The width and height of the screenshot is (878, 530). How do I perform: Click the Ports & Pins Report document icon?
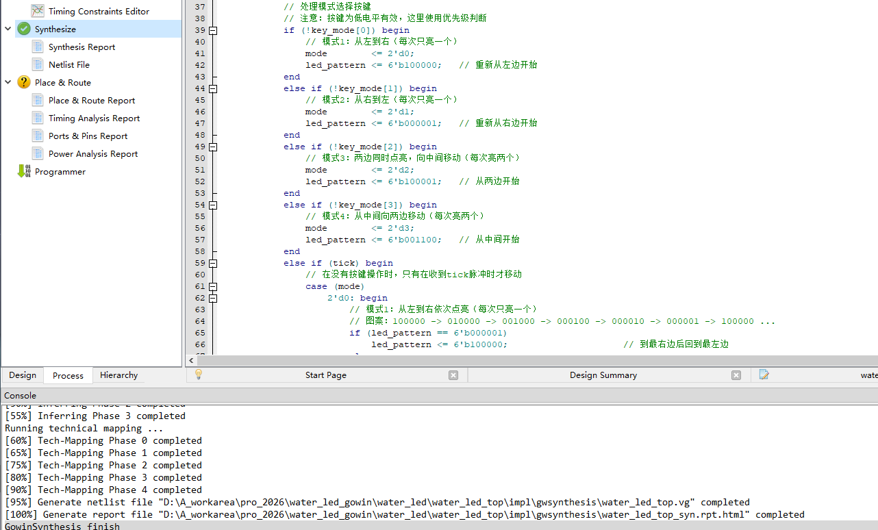click(38, 136)
